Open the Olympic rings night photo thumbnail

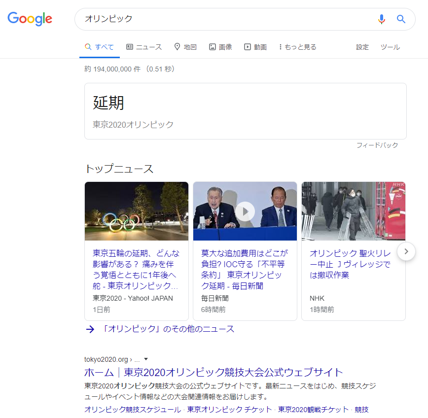(x=137, y=211)
